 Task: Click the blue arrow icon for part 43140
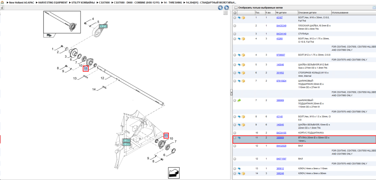[239, 117]
